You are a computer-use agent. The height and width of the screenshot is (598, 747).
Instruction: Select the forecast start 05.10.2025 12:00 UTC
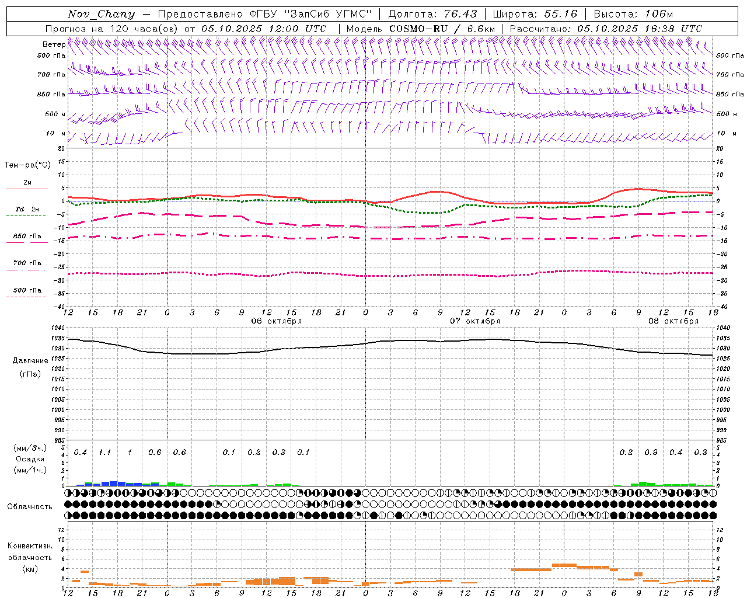click(x=264, y=29)
